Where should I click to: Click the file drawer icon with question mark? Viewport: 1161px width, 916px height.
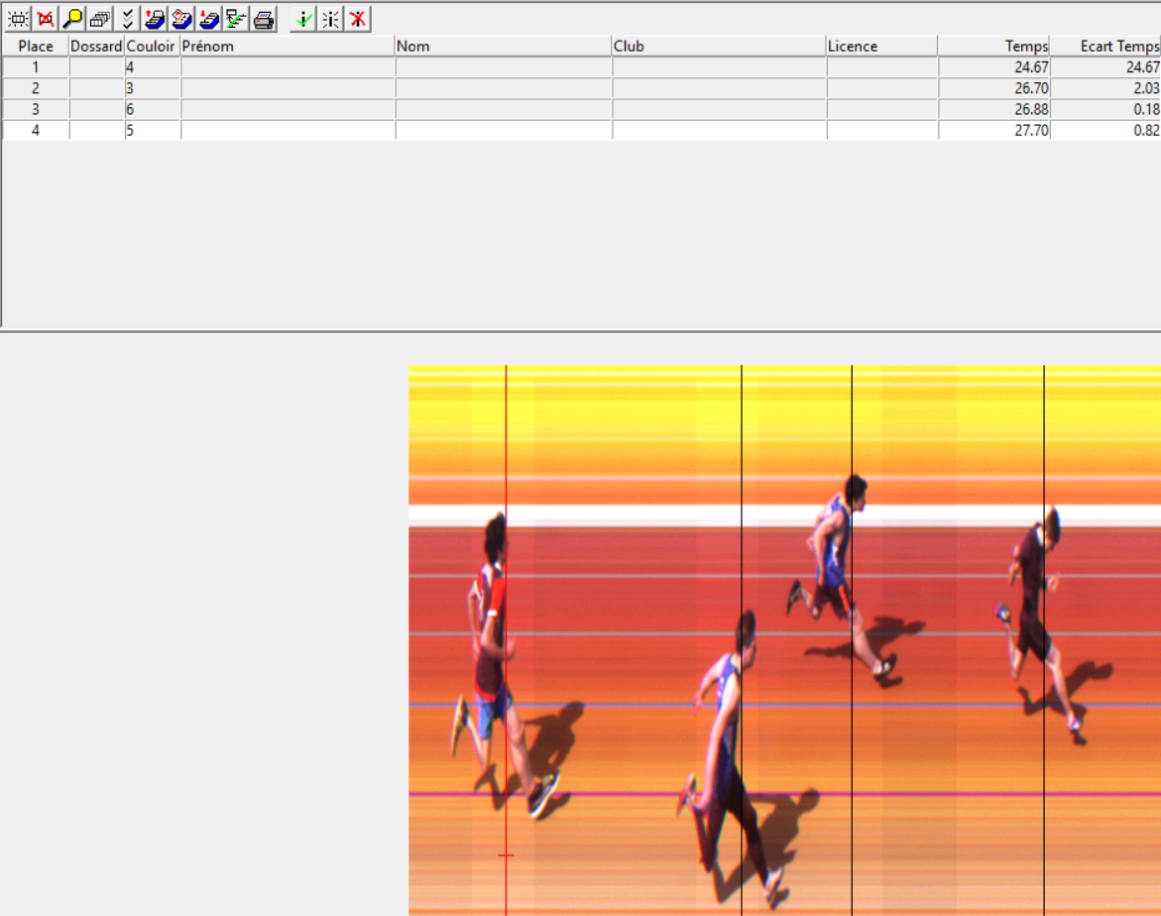[x=182, y=19]
